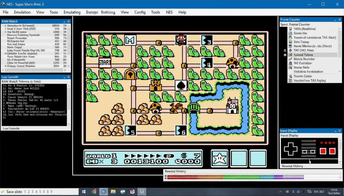Viewport: 344px width, 196px height.
Task: Click the icon beside Tosnils Cpater
Action: click(x=291, y=76)
